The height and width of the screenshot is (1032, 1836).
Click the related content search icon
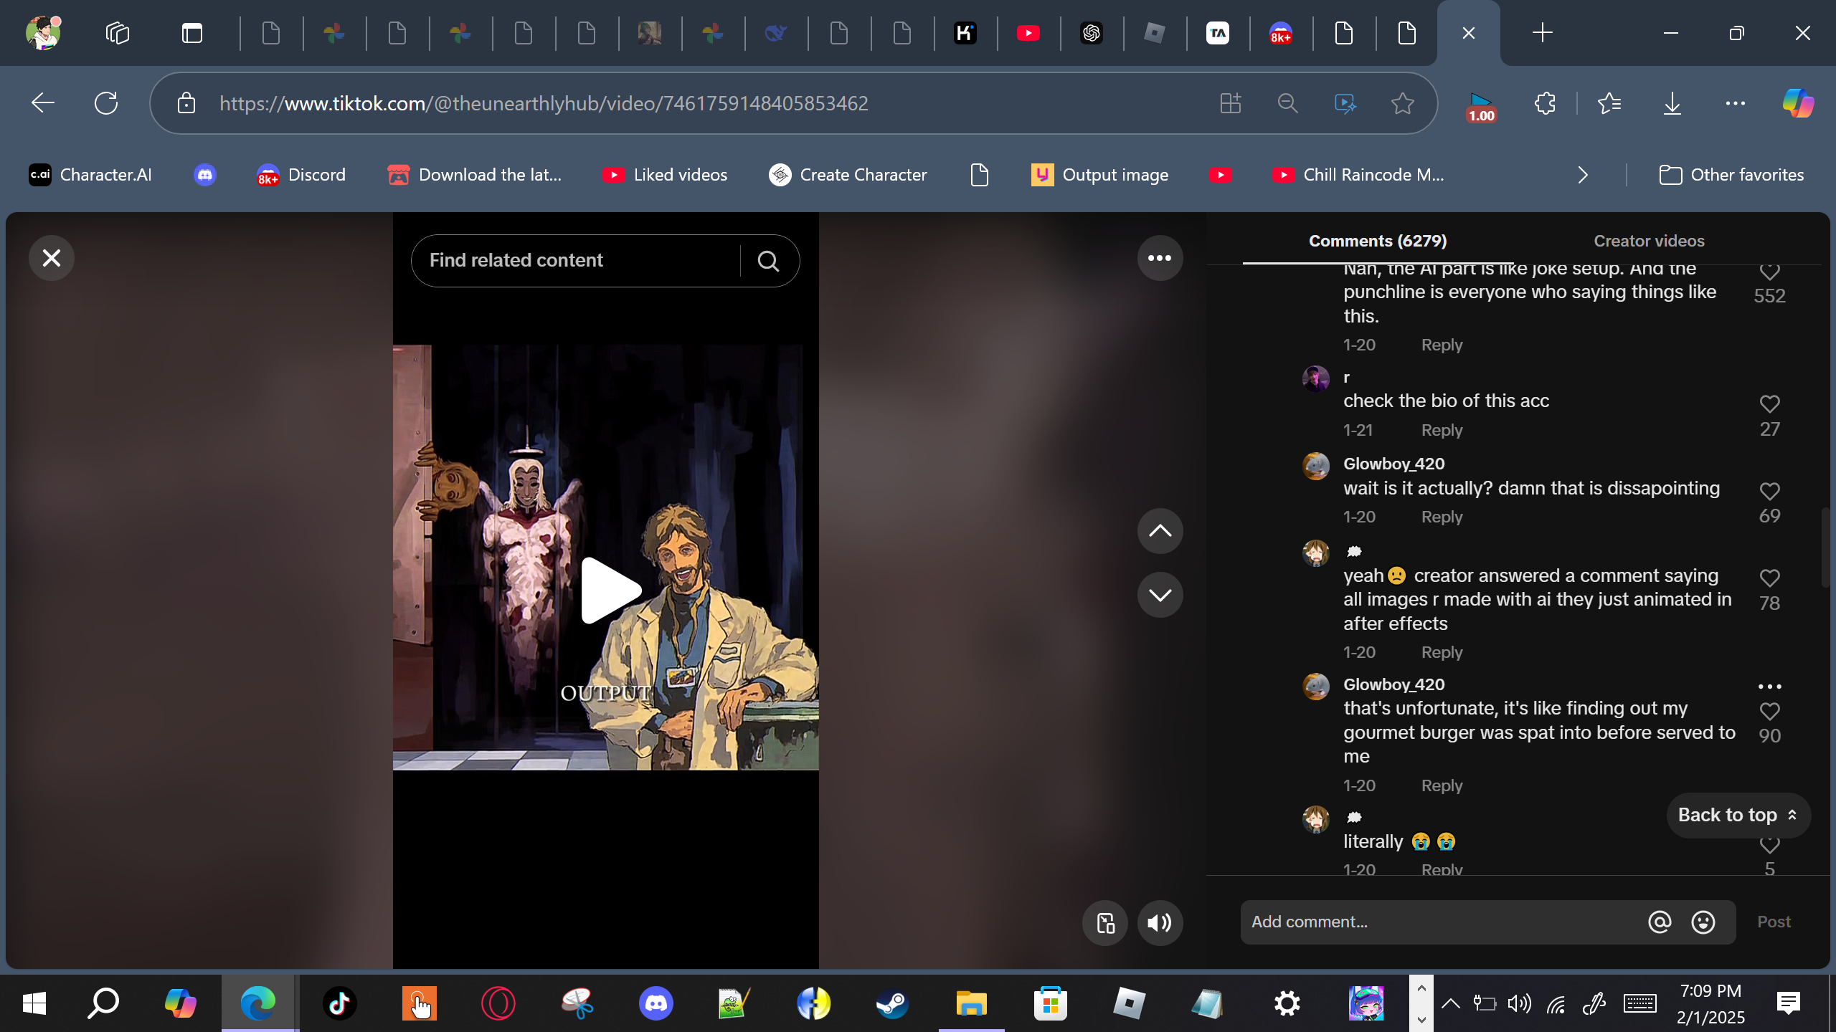[768, 261]
